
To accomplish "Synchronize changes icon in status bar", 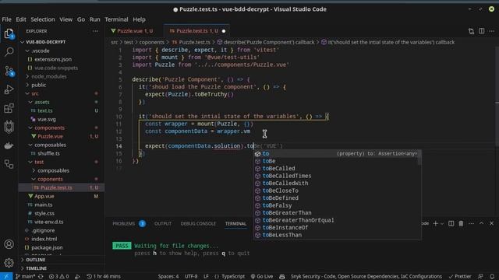I will [41, 276].
